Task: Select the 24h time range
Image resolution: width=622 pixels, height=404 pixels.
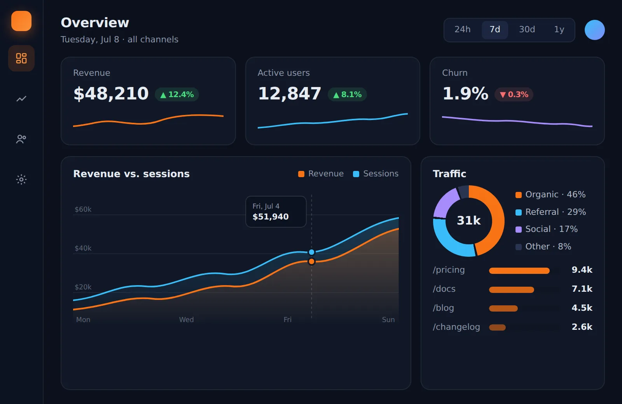Action: coord(463,30)
